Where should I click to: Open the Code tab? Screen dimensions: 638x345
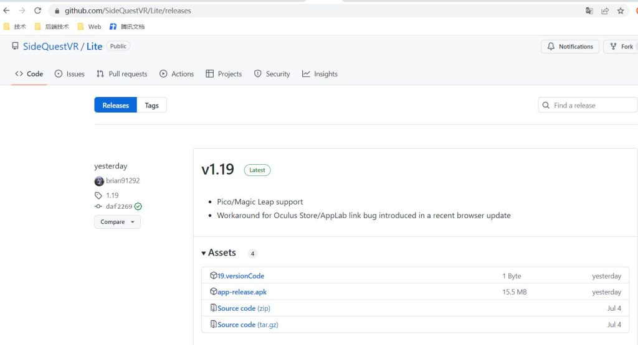29,74
